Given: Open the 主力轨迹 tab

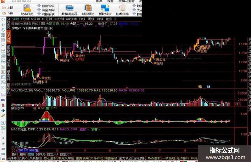Looking at the screenshot, I should [x=125, y=158].
